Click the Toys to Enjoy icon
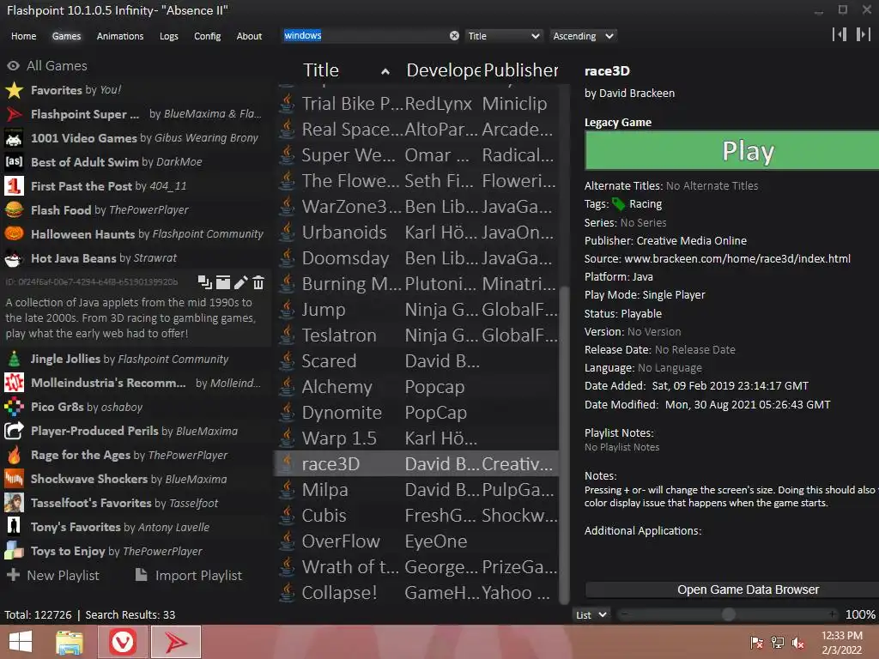This screenshot has width=879, height=659. [x=14, y=552]
